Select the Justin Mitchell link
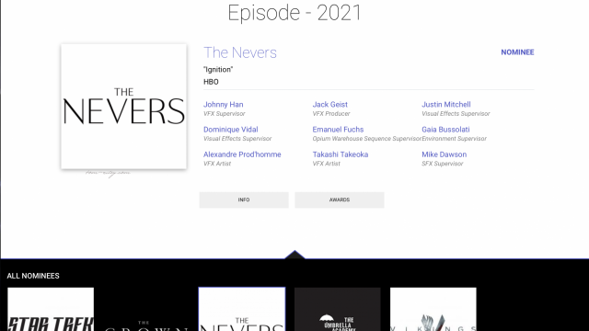Image resolution: width=589 pixels, height=331 pixels. (445, 104)
